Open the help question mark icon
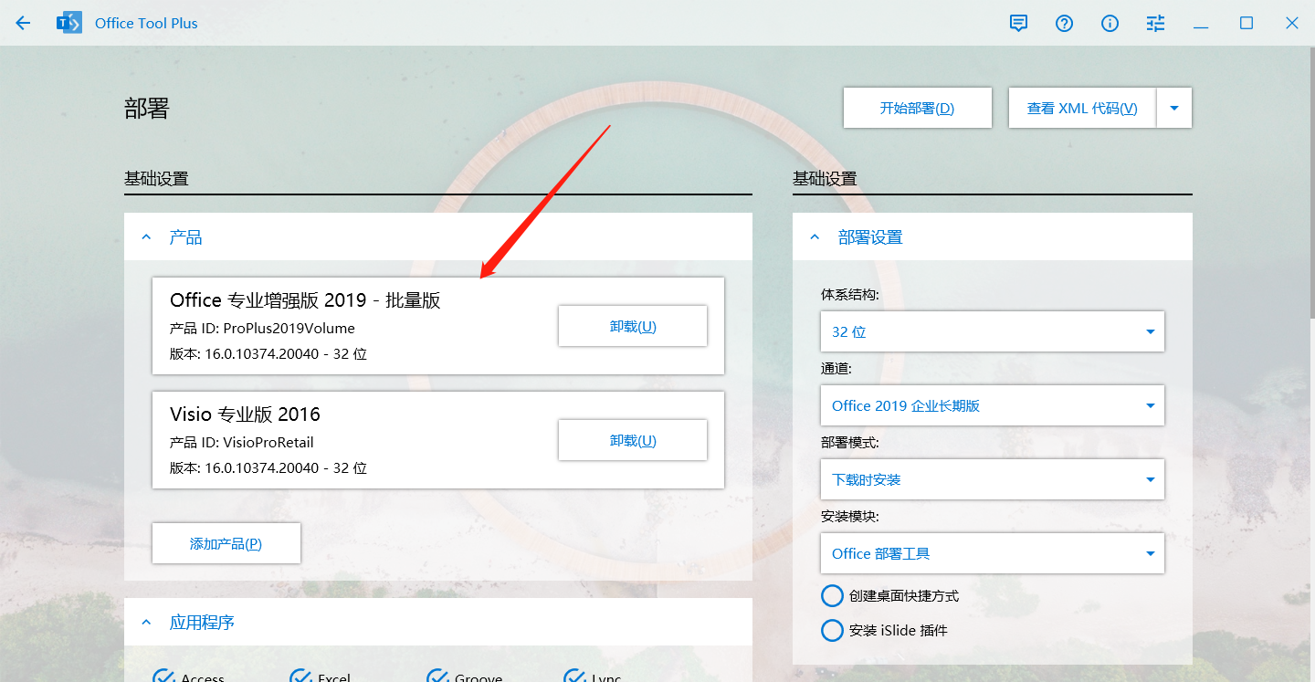Viewport: 1315px width, 682px height. tap(1064, 24)
